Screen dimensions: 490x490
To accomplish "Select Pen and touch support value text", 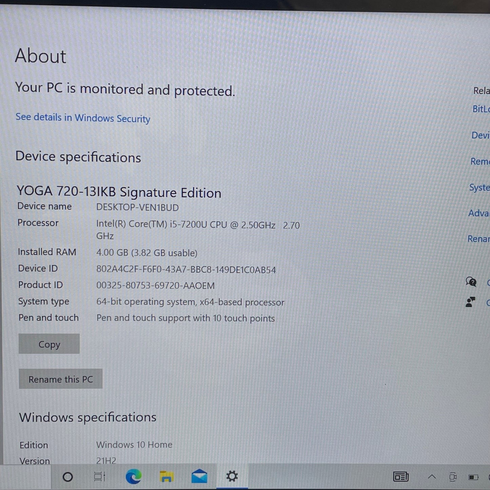I will click(185, 318).
